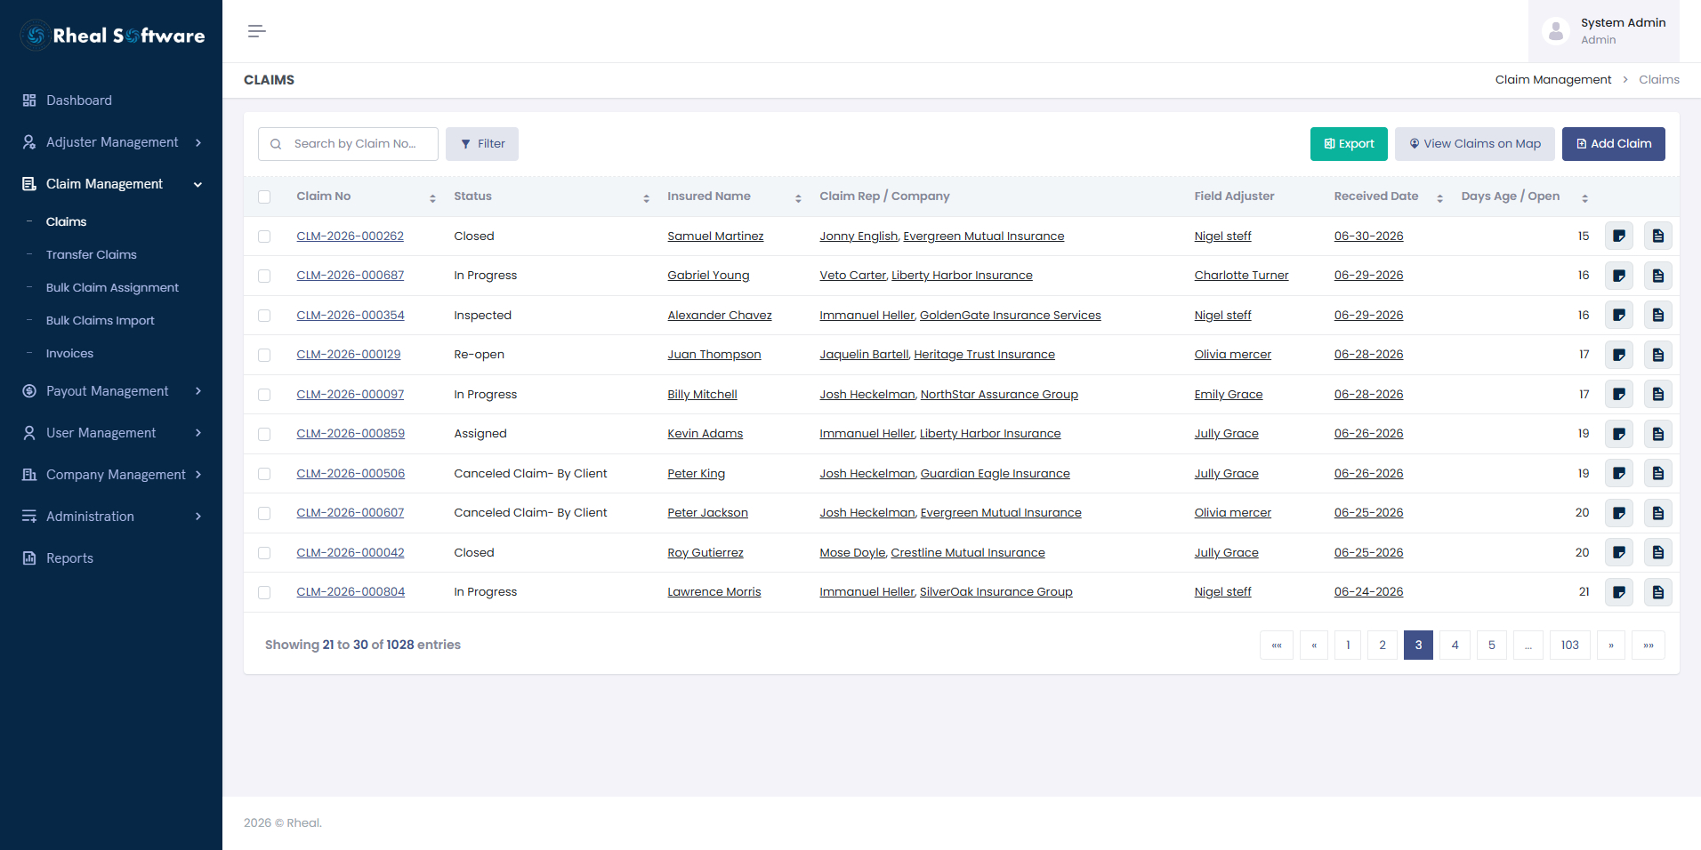Click the green Export button
Image resolution: width=1701 pixels, height=850 pixels.
[x=1349, y=144]
